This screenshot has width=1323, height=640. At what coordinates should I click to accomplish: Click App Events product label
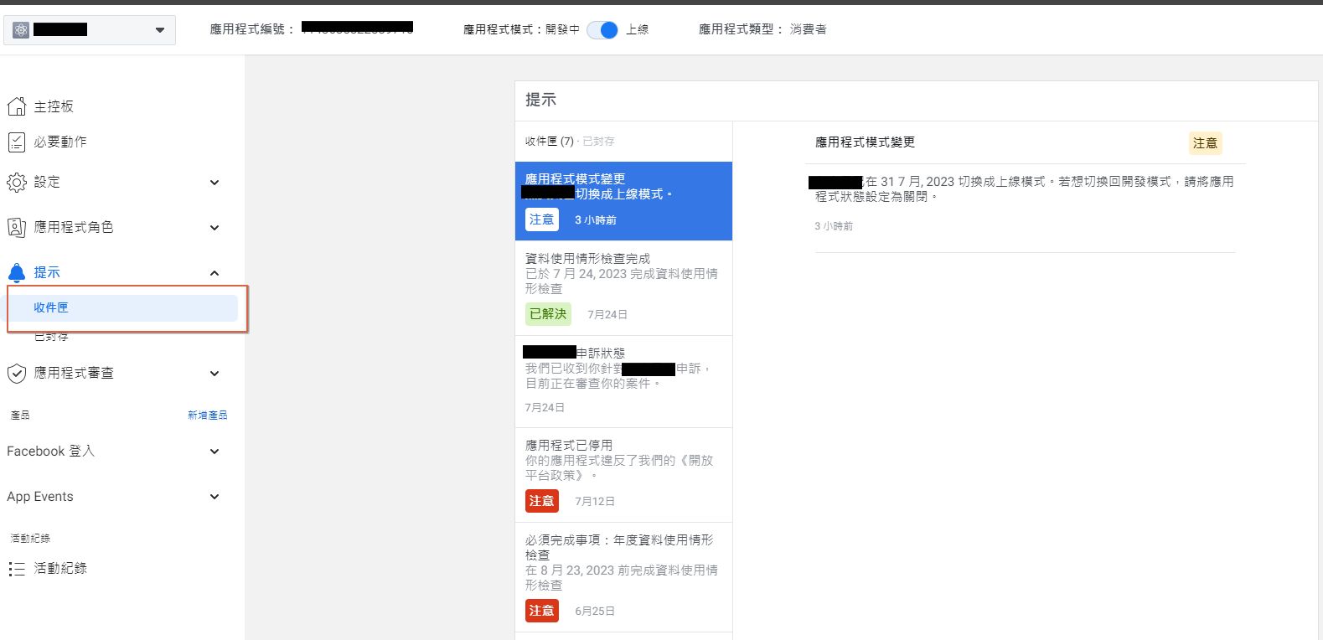[x=40, y=496]
